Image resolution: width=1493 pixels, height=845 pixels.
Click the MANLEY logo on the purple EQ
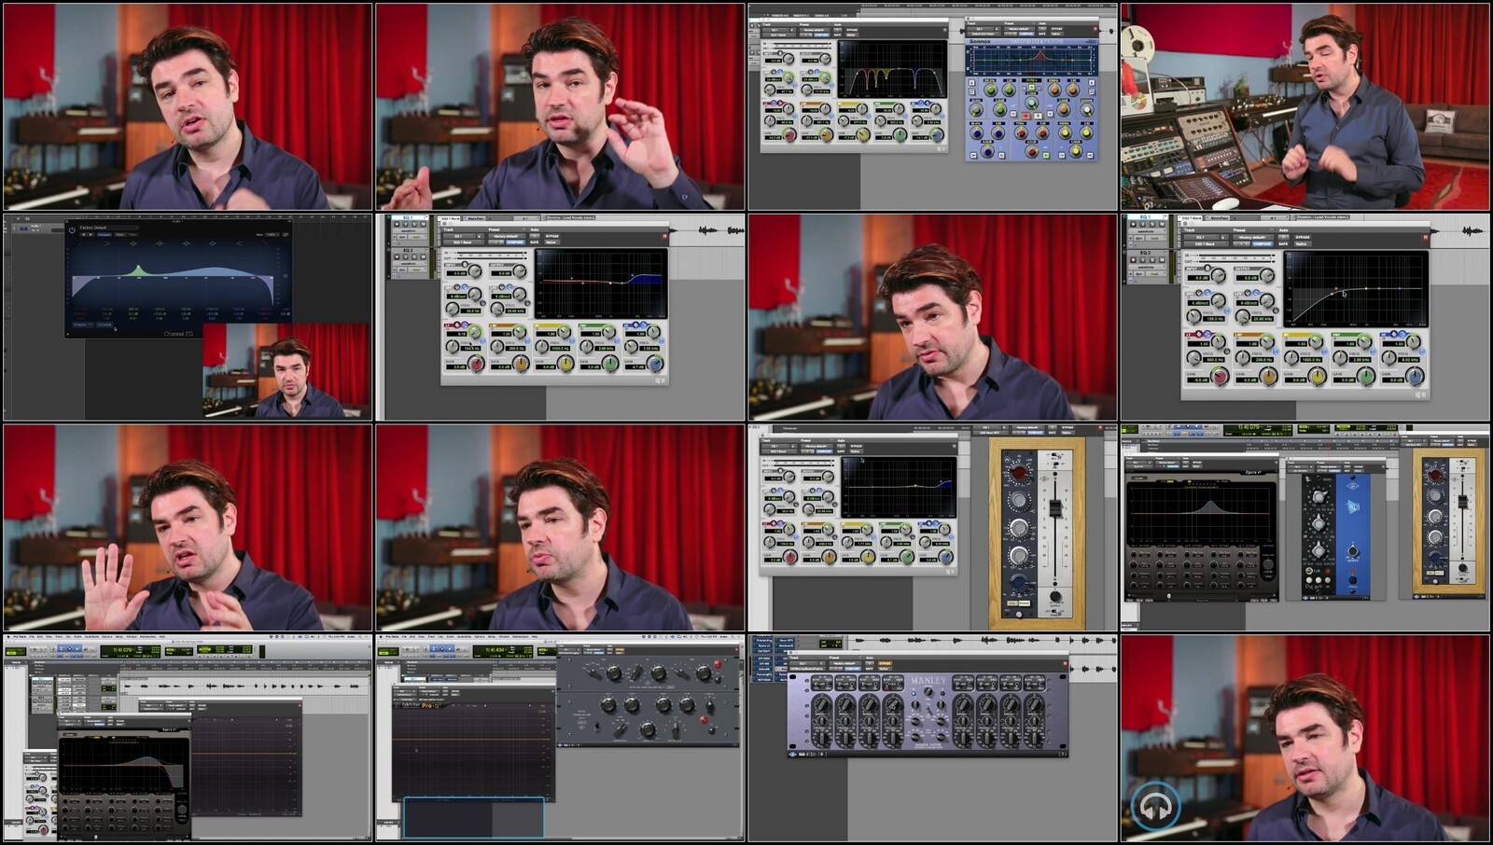928,681
